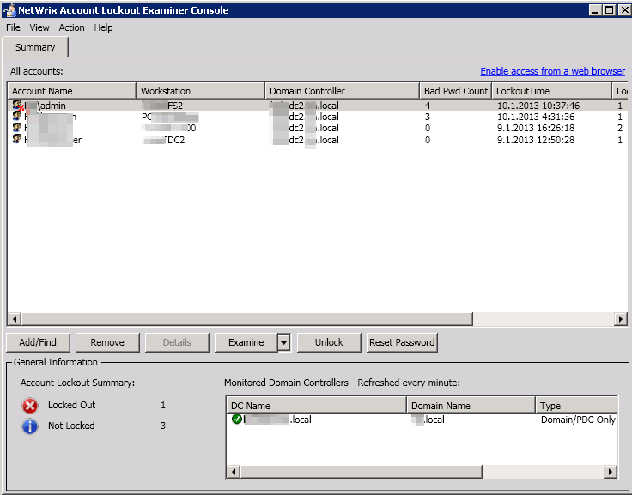Click the user icon in the PC workstation row

click(16, 116)
